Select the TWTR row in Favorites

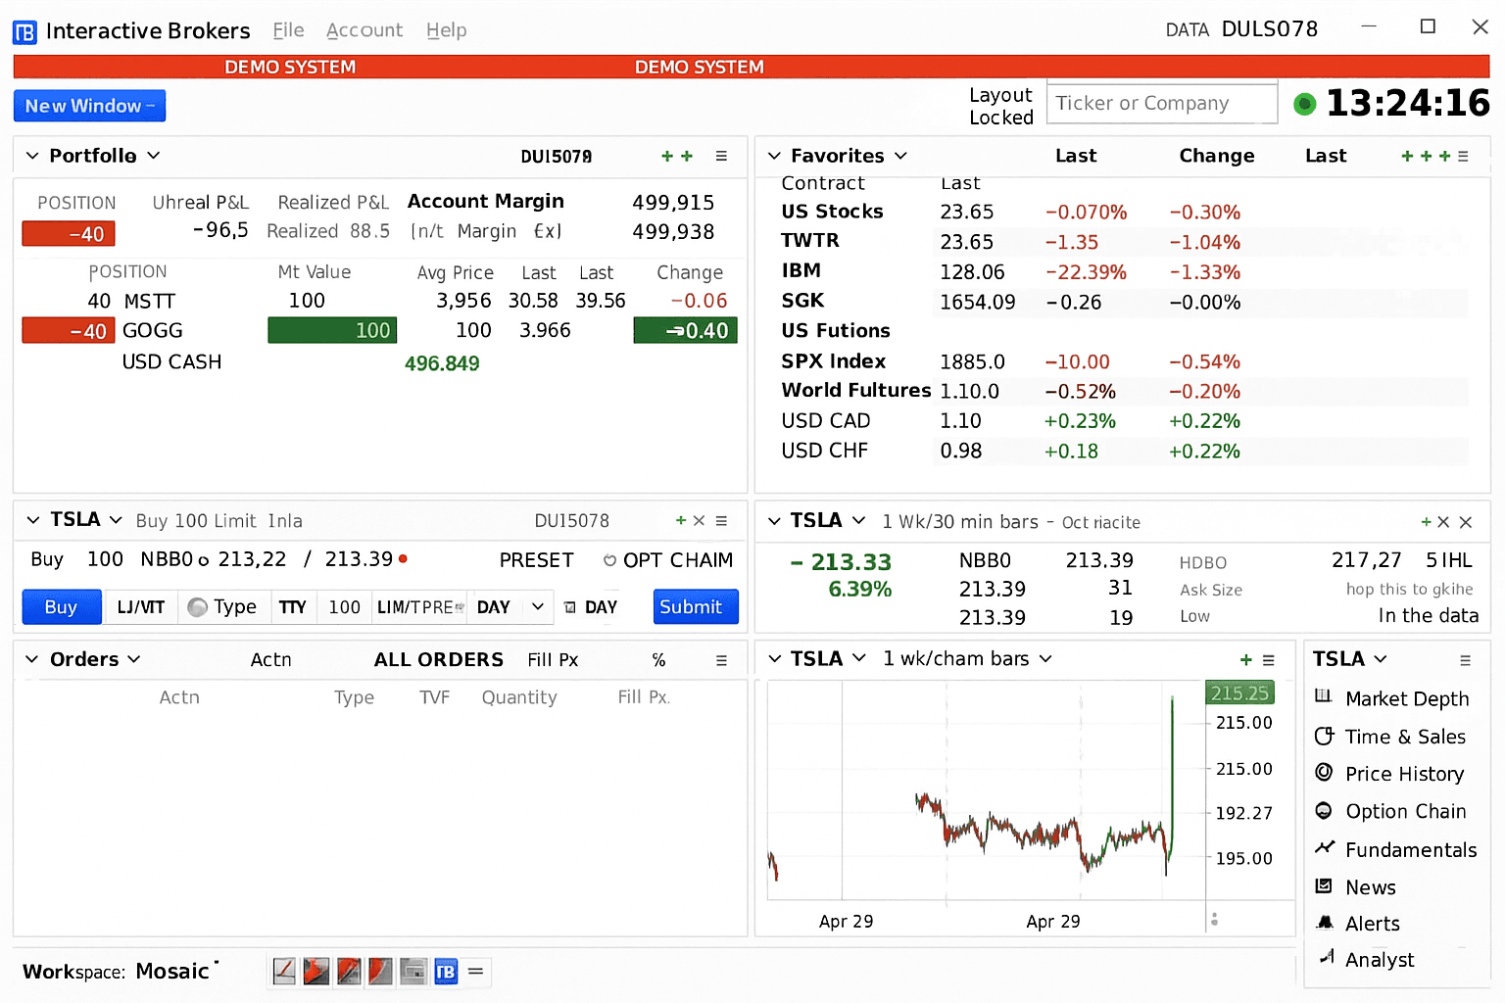1124,241
